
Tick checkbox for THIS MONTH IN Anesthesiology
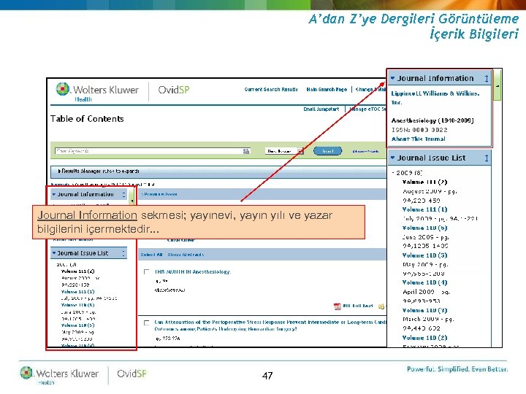click(x=146, y=271)
